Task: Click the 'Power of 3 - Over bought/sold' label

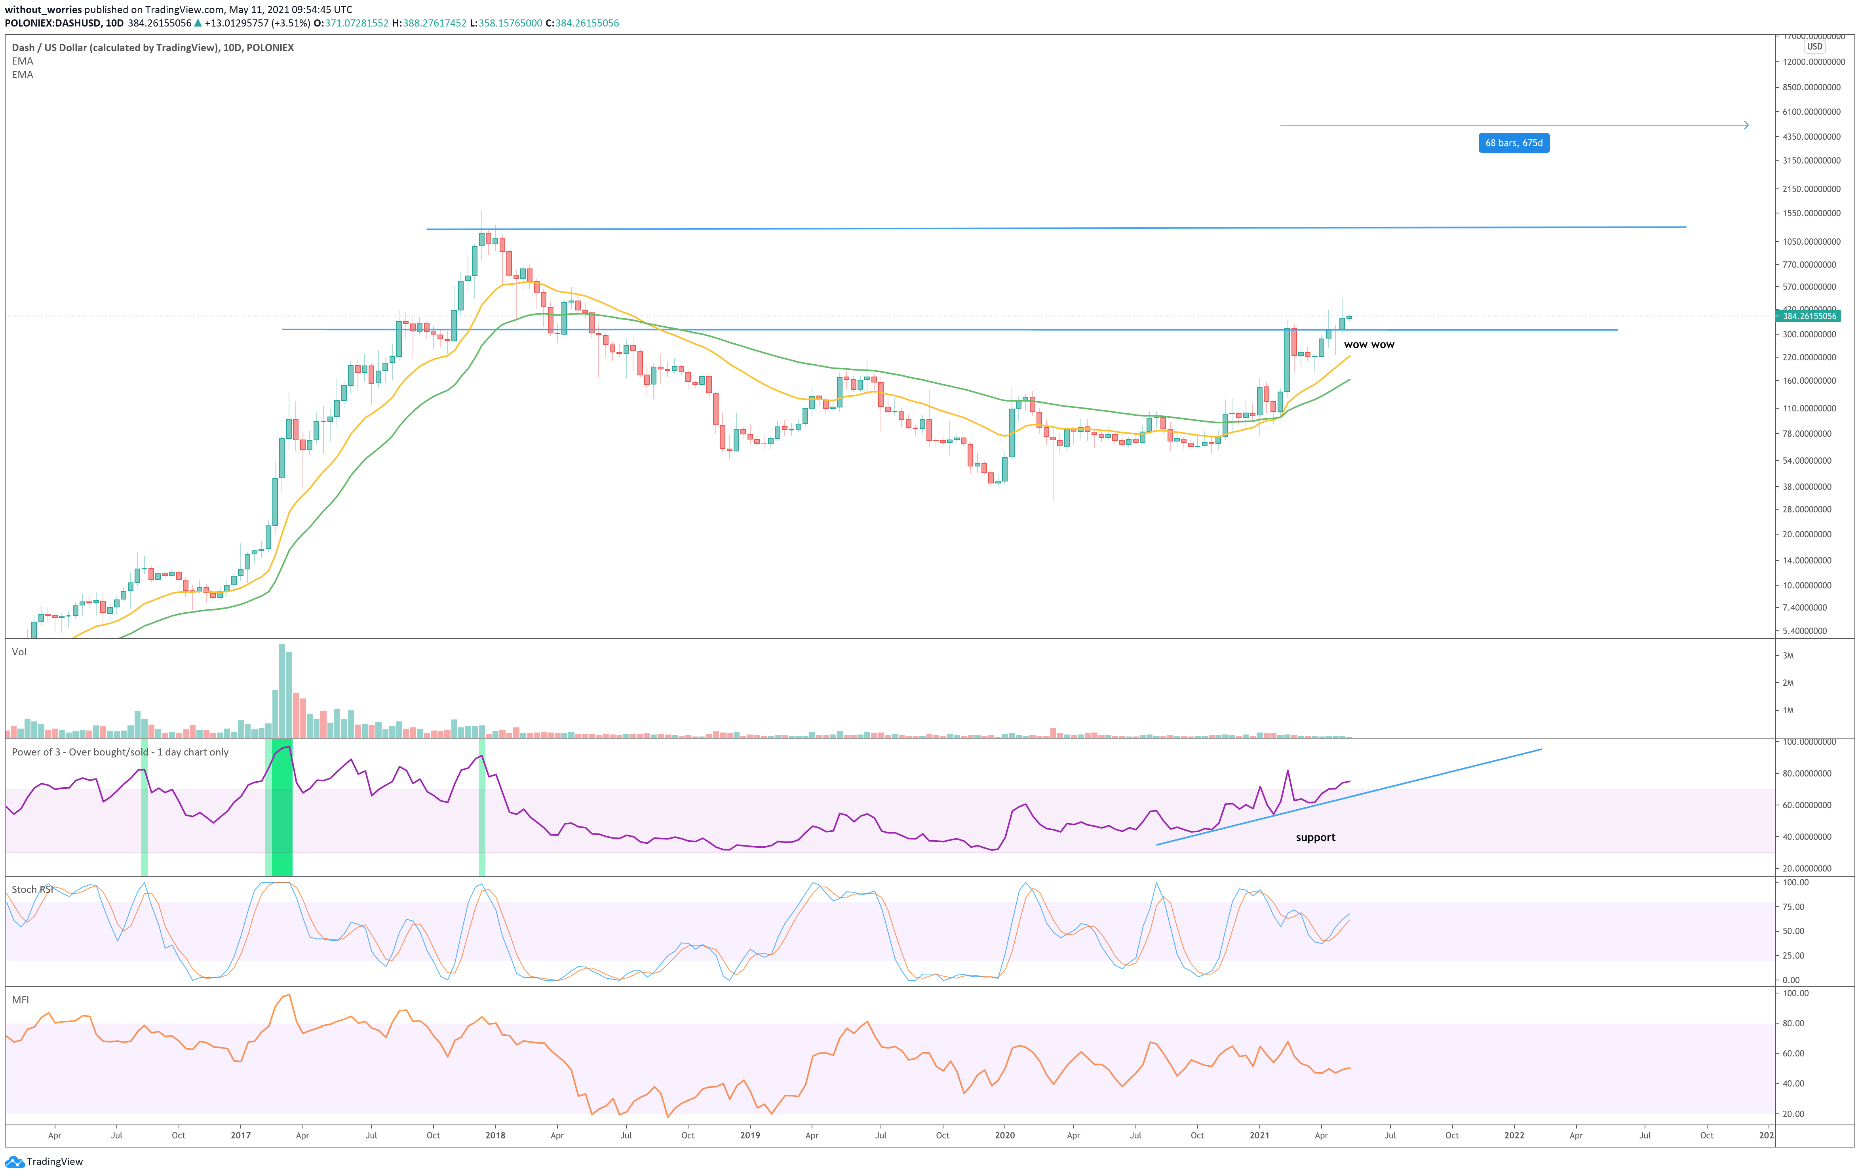Action: tap(120, 752)
